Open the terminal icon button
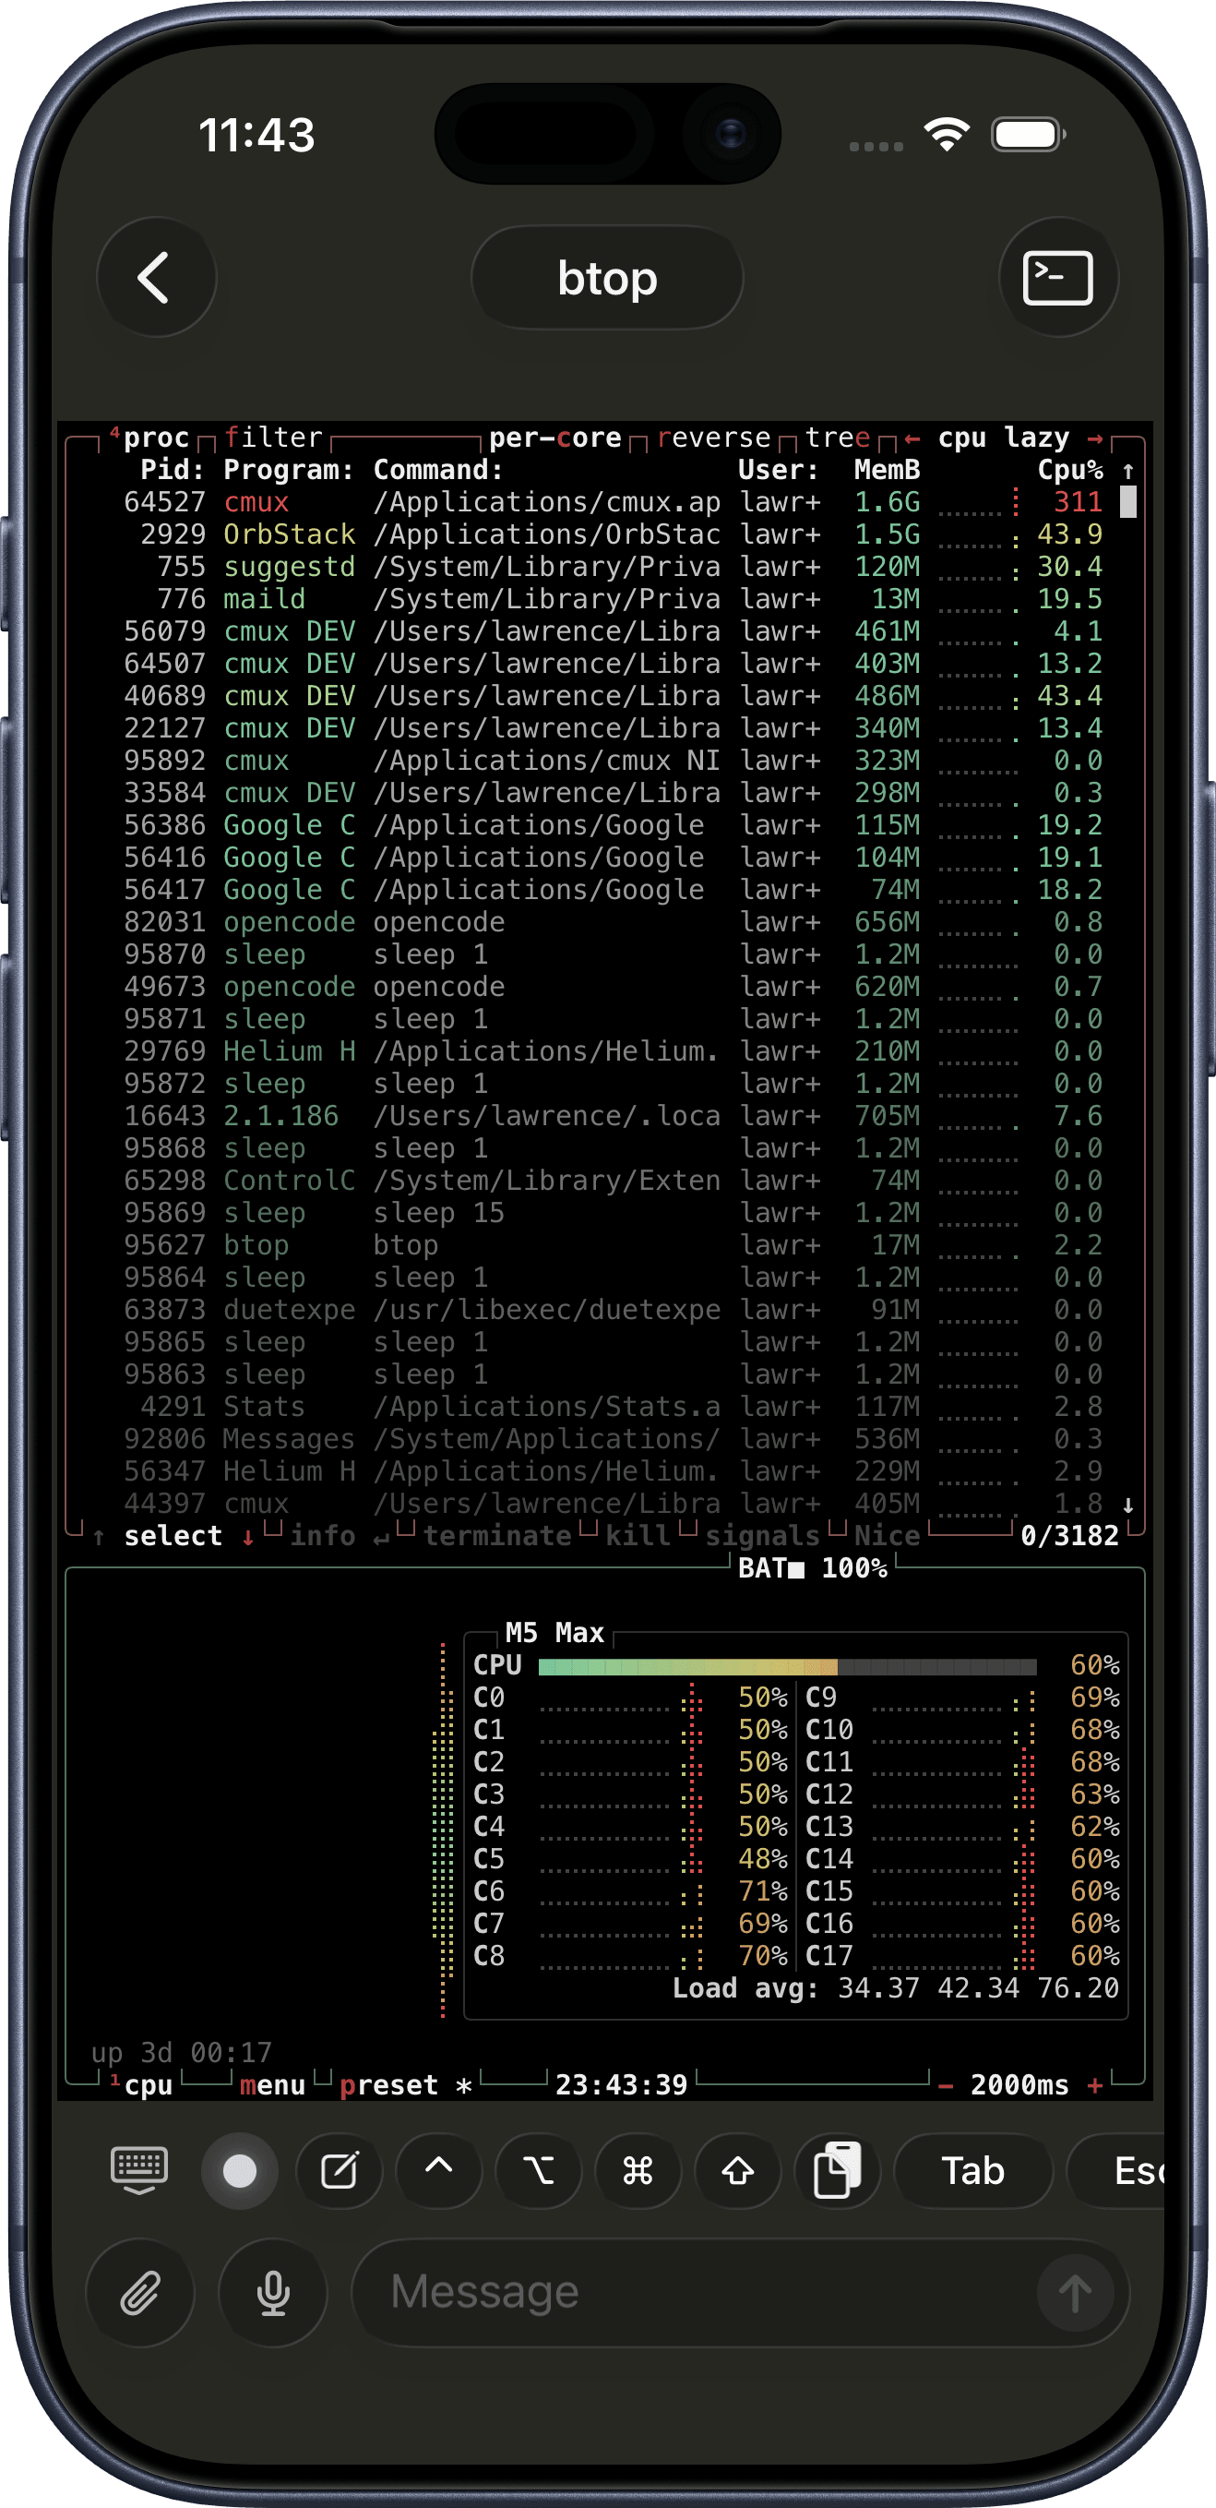The image size is (1216, 2508). coord(1058,278)
